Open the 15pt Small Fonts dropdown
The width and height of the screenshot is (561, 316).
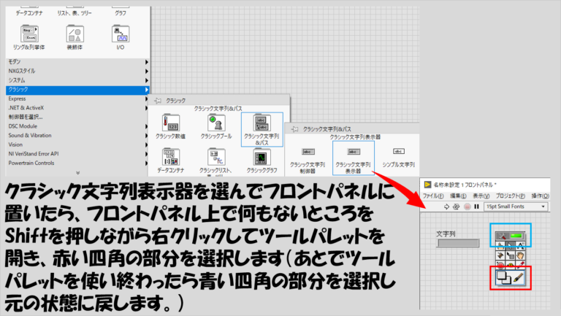tap(515, 207)
